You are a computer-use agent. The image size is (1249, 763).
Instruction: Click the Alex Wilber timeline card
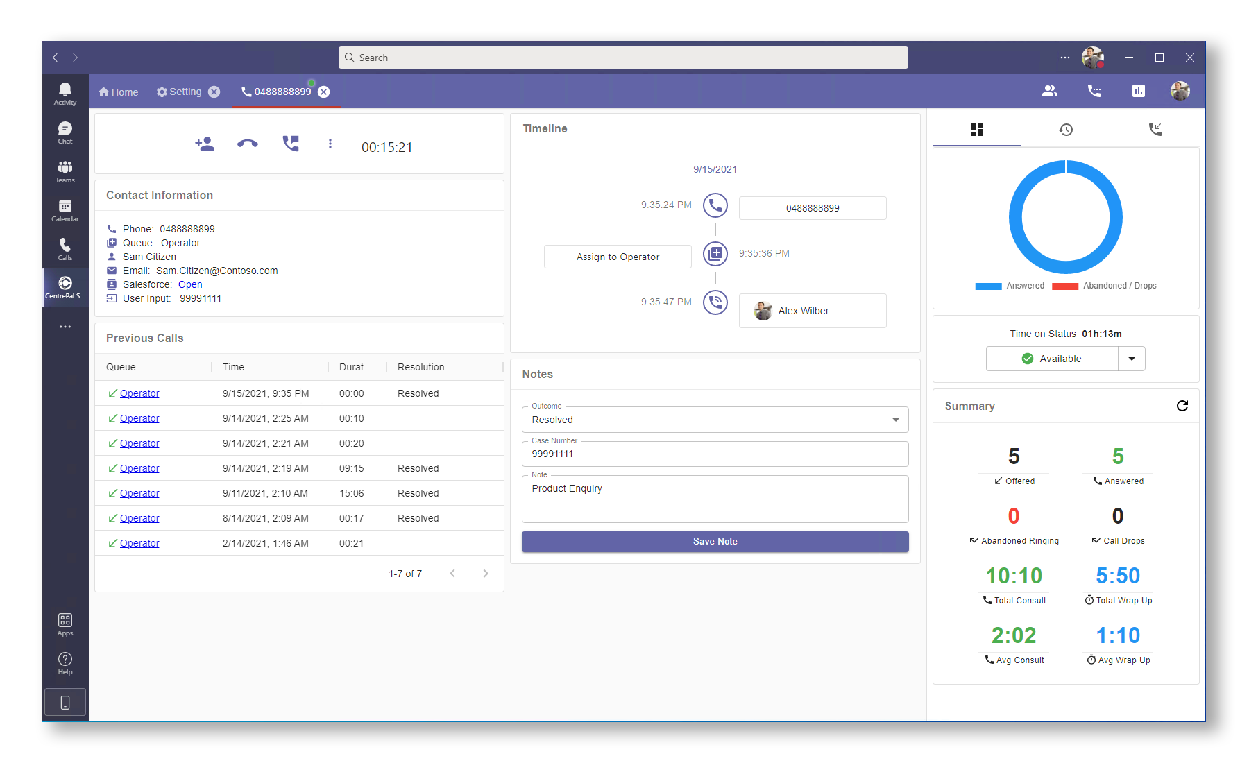813,311
